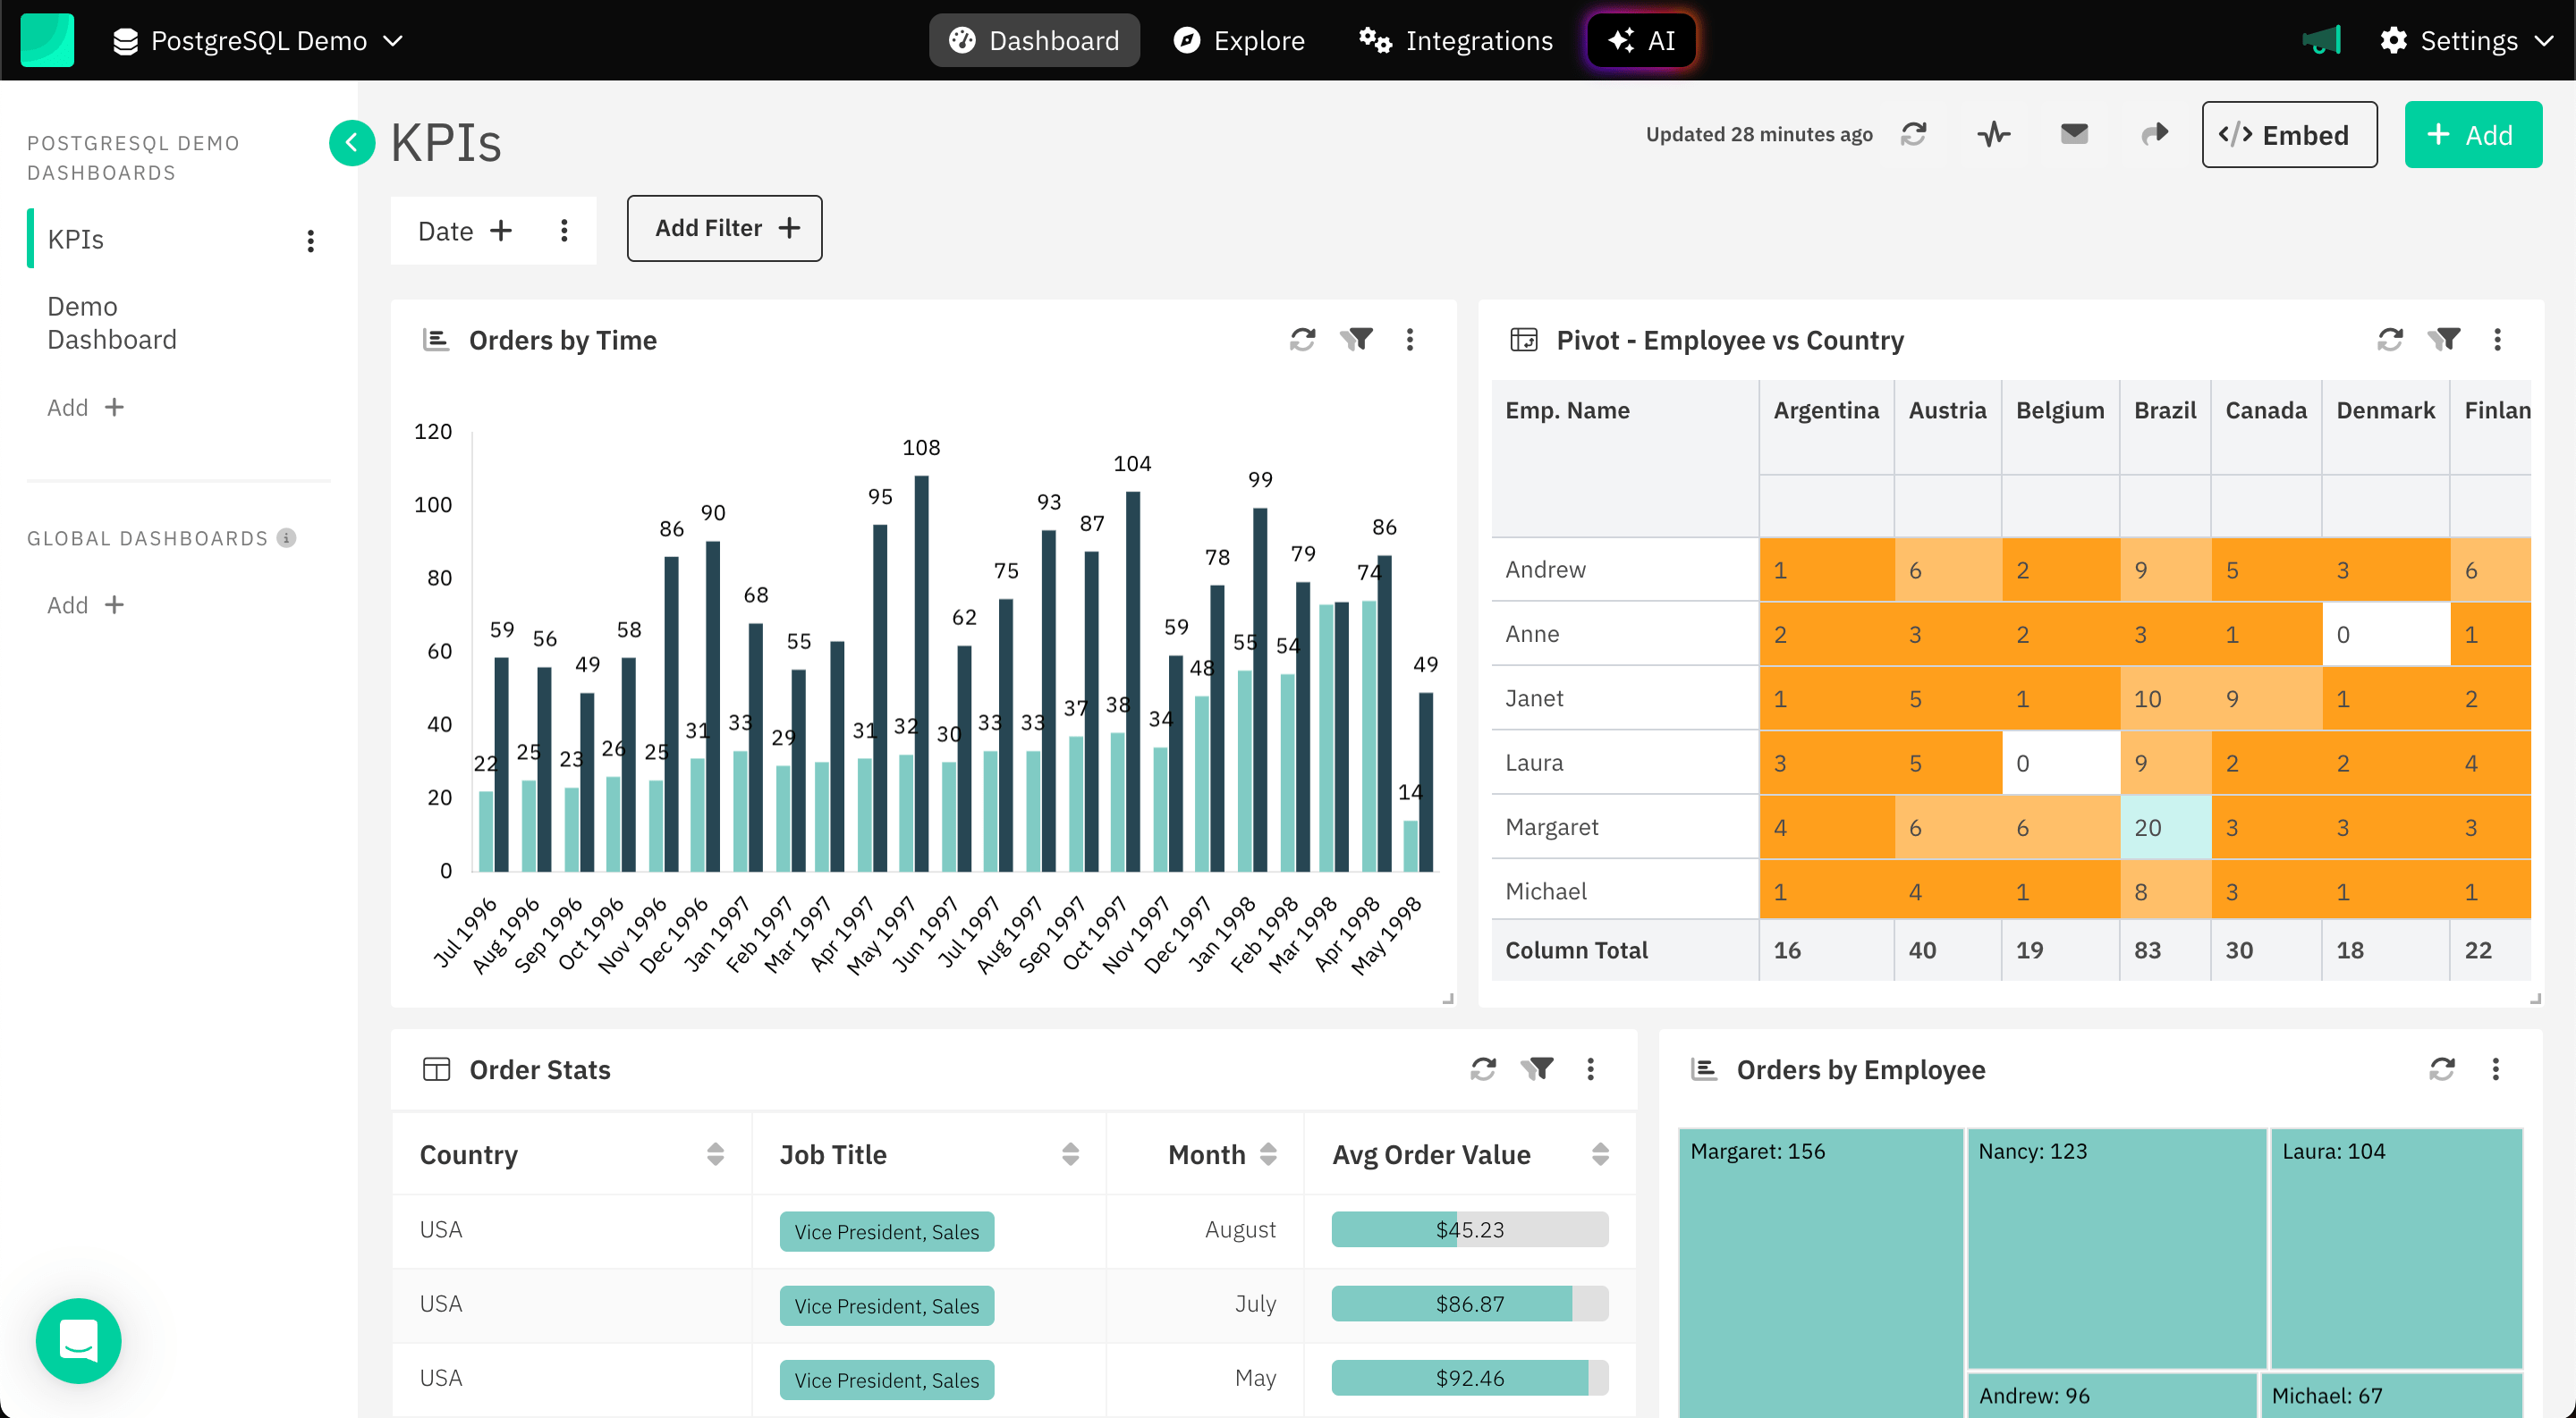Click the Demo Dashboard link in sidebar
Viewport: 2576px width, 1418px height.
(x=114, y=323)
